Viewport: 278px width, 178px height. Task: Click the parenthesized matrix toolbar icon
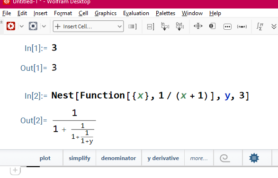click(x=242, y=27)
